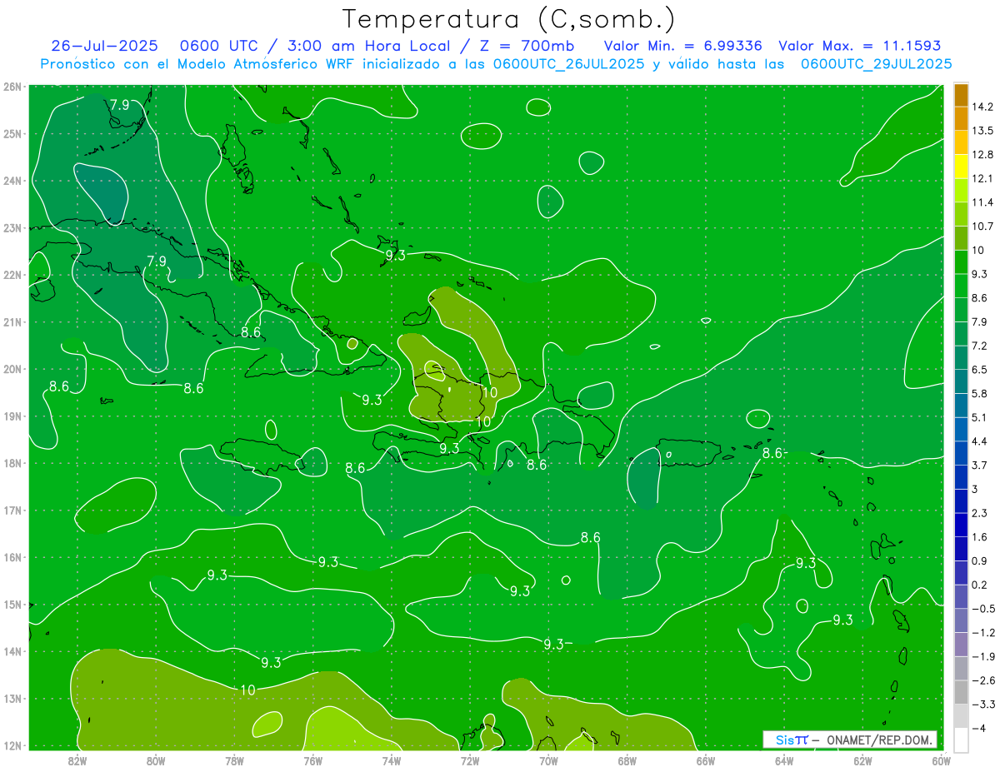Click the '16N' latitude axis label
1000x772 pixels.
[x=12, y=557]
